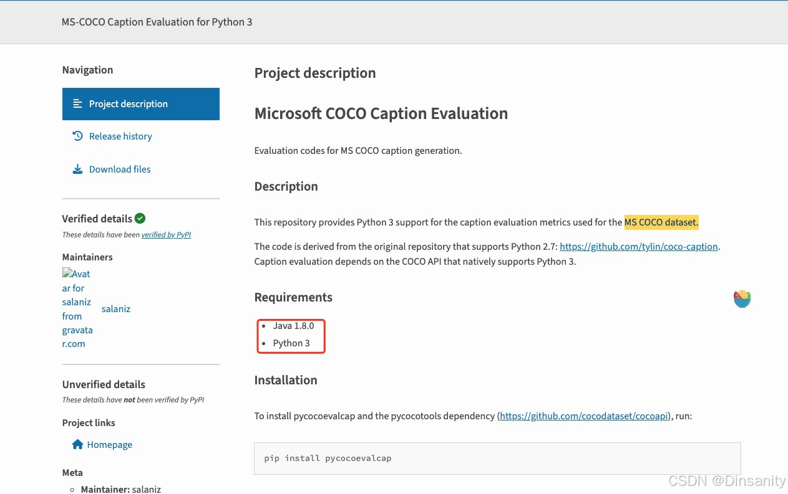Open the Homepage project link
Screen dimensions: 788x494
coord(110,445)
